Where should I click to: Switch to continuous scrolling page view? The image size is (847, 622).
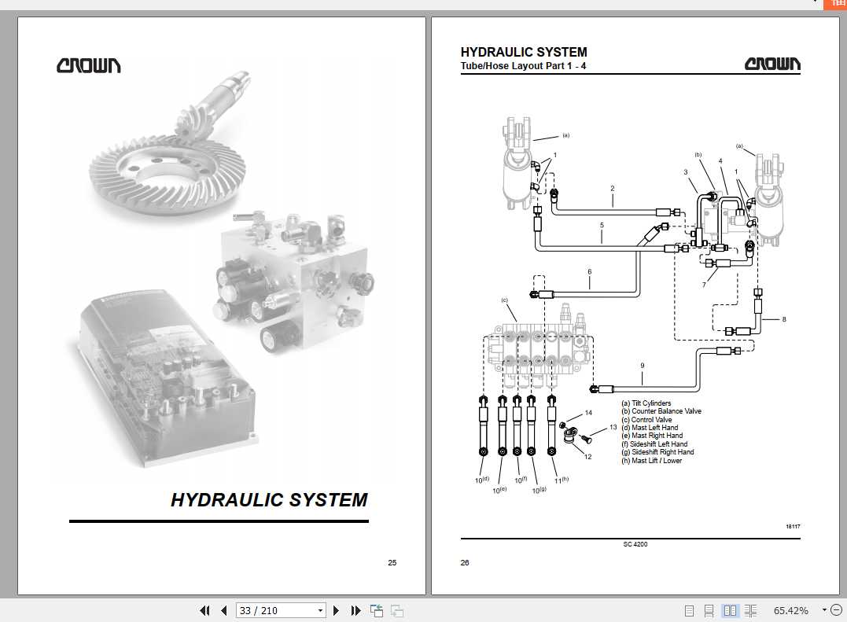[x=709, y=611]
